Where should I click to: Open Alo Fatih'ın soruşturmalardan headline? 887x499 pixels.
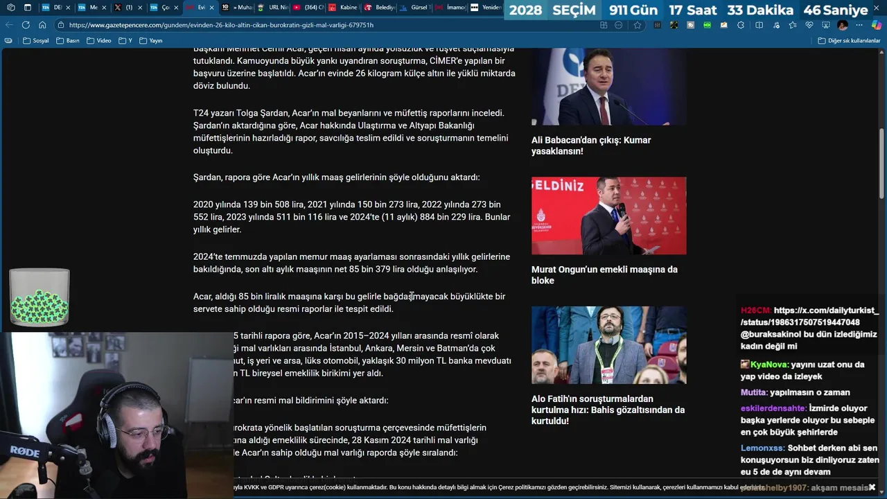608,410
